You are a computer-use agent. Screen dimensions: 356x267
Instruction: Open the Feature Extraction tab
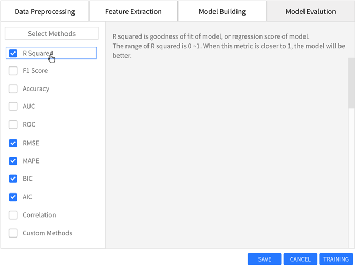click(x=133, y=11)
